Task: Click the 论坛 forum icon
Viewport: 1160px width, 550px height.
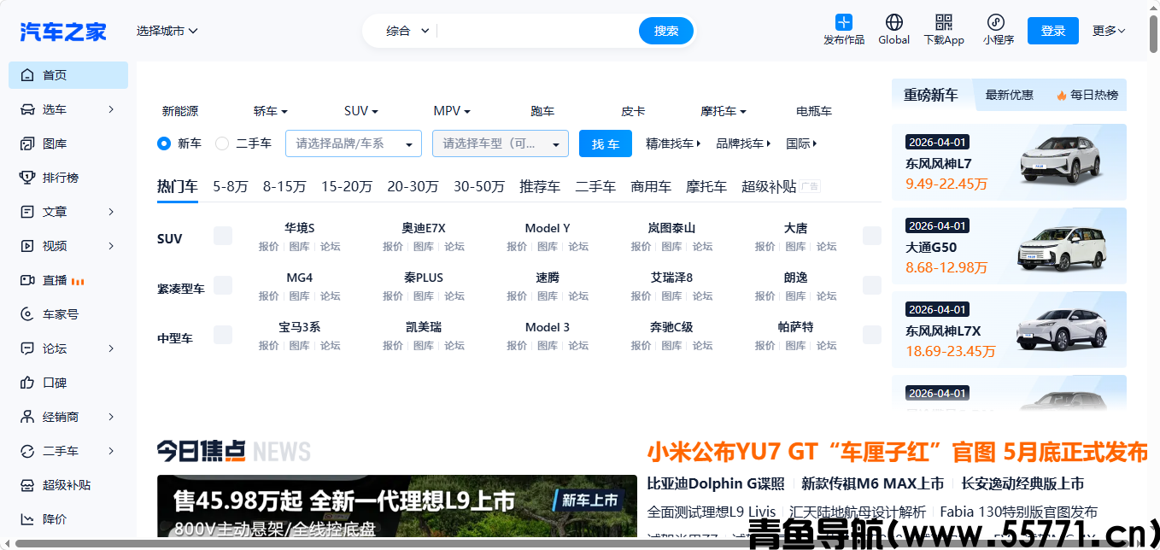Action: tap(27, 348)
